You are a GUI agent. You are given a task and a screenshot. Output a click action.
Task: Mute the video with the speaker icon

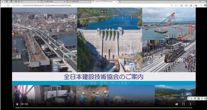click(x=177, y=104)
